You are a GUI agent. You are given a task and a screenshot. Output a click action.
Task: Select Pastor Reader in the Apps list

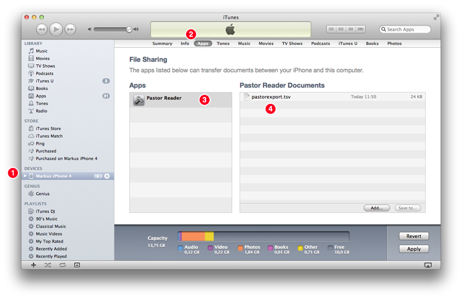pos(181,100)
